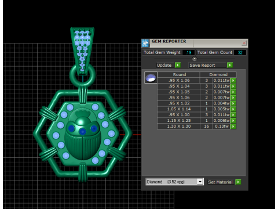Screen dimensions: 278x209
Task: Click the Set Material text button
Action: point(220,182)
